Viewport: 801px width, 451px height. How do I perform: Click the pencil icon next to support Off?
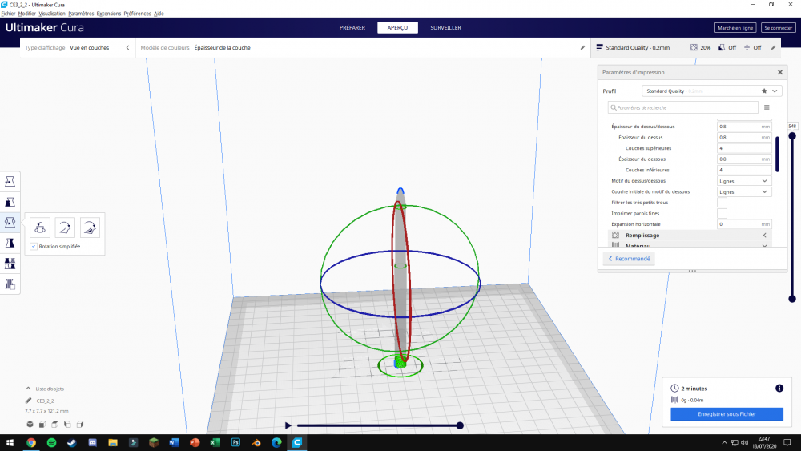[774, 47]
